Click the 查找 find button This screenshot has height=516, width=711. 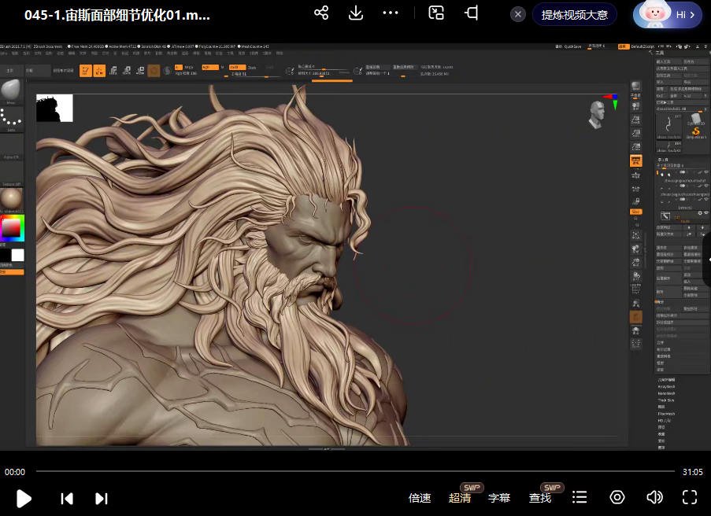coord(539,498)
